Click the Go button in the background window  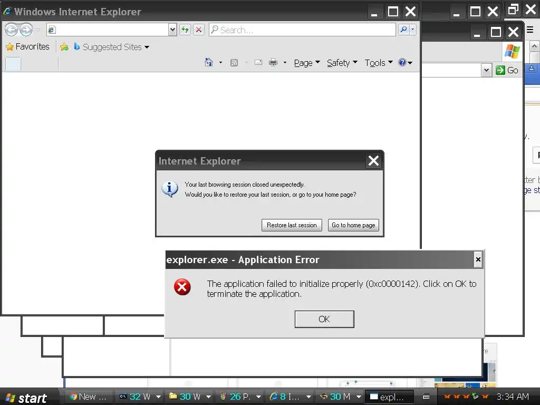point(507,70)
